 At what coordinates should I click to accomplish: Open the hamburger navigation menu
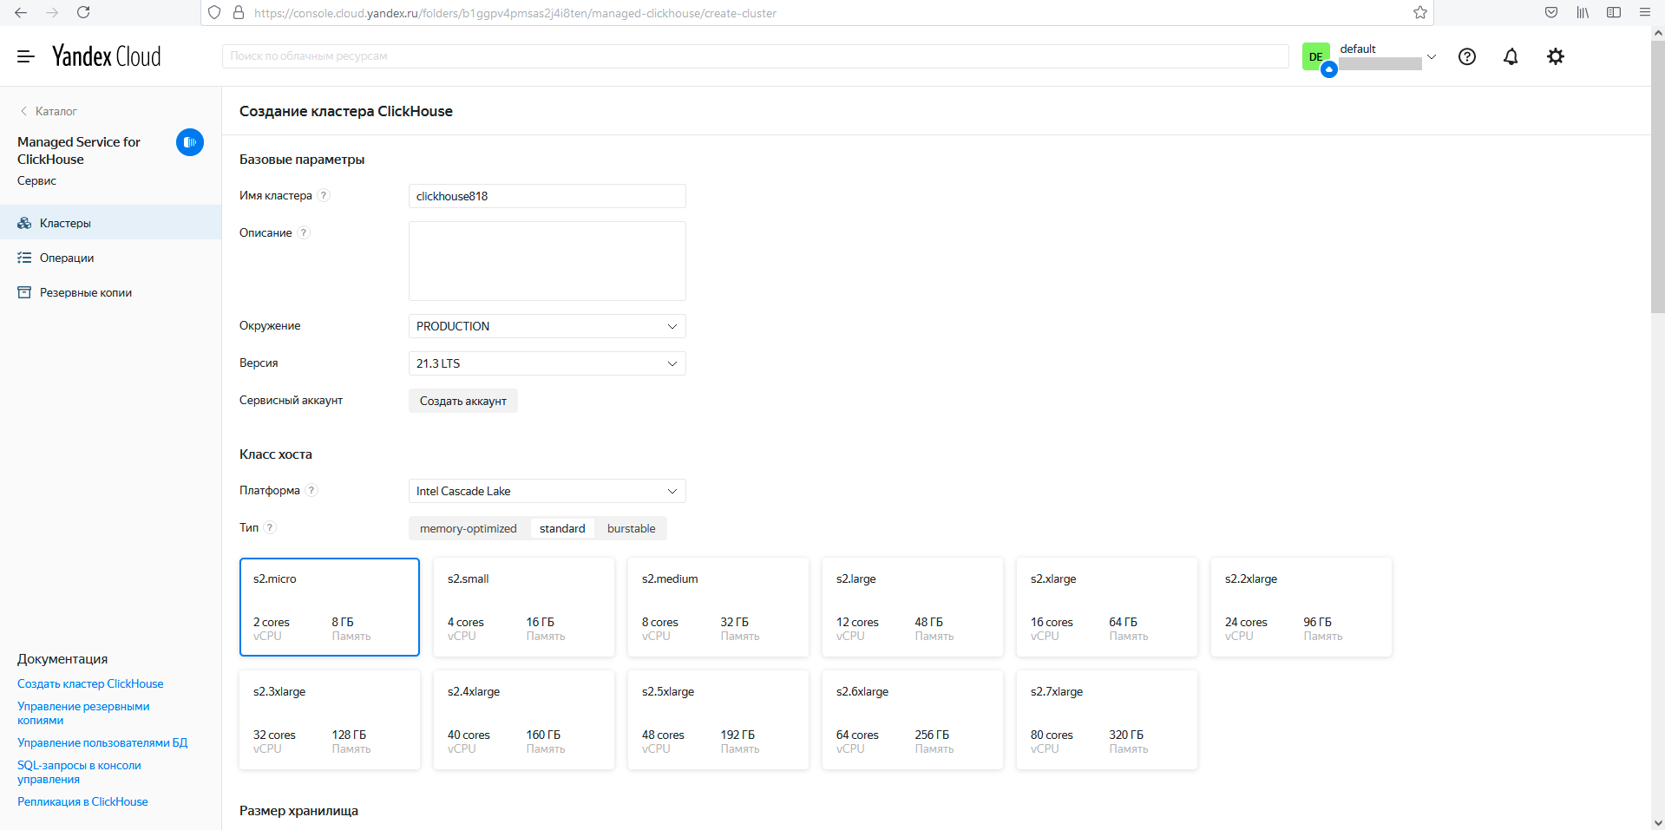coord(26,56)
